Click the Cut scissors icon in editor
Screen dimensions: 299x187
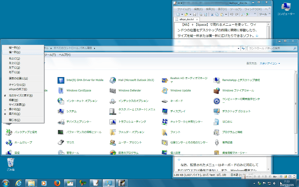[212, 14]
